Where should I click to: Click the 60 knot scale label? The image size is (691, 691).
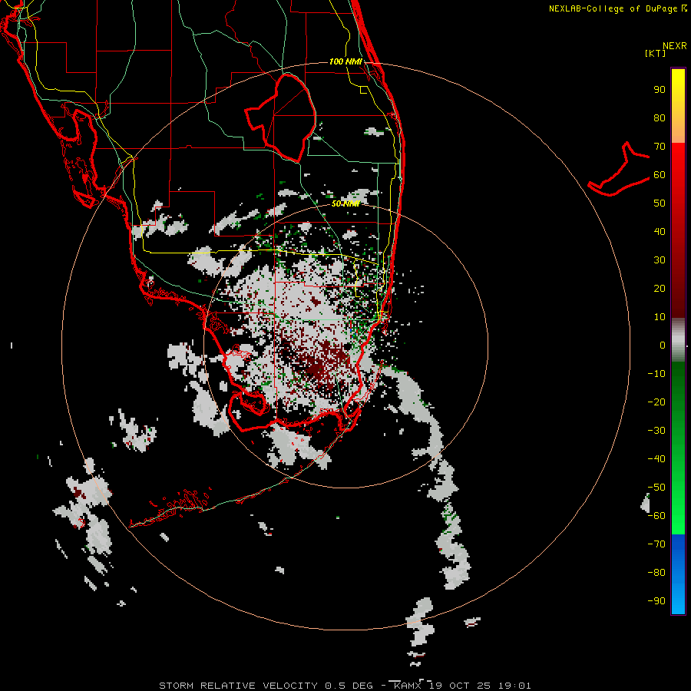tap(660, 175)
